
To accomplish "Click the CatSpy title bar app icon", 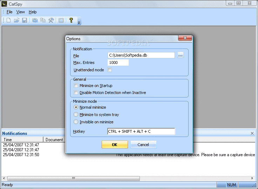I will 4,4.
